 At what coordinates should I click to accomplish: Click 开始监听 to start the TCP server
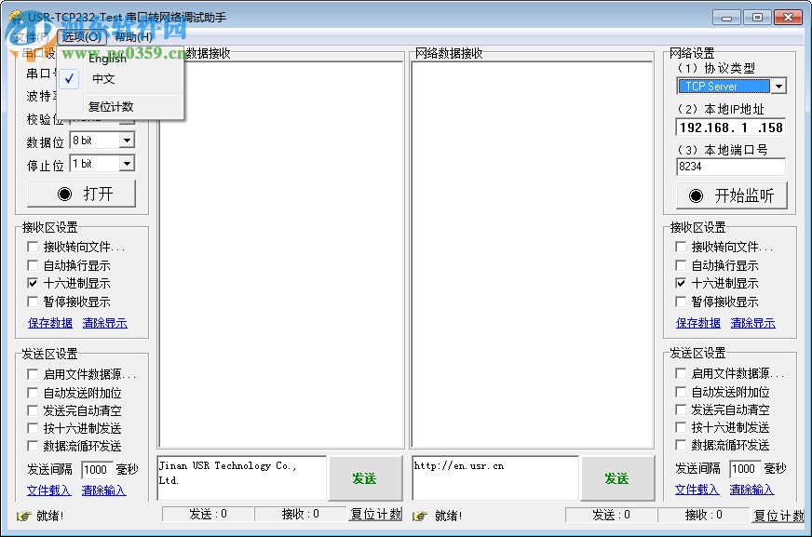tap(731, 195)
